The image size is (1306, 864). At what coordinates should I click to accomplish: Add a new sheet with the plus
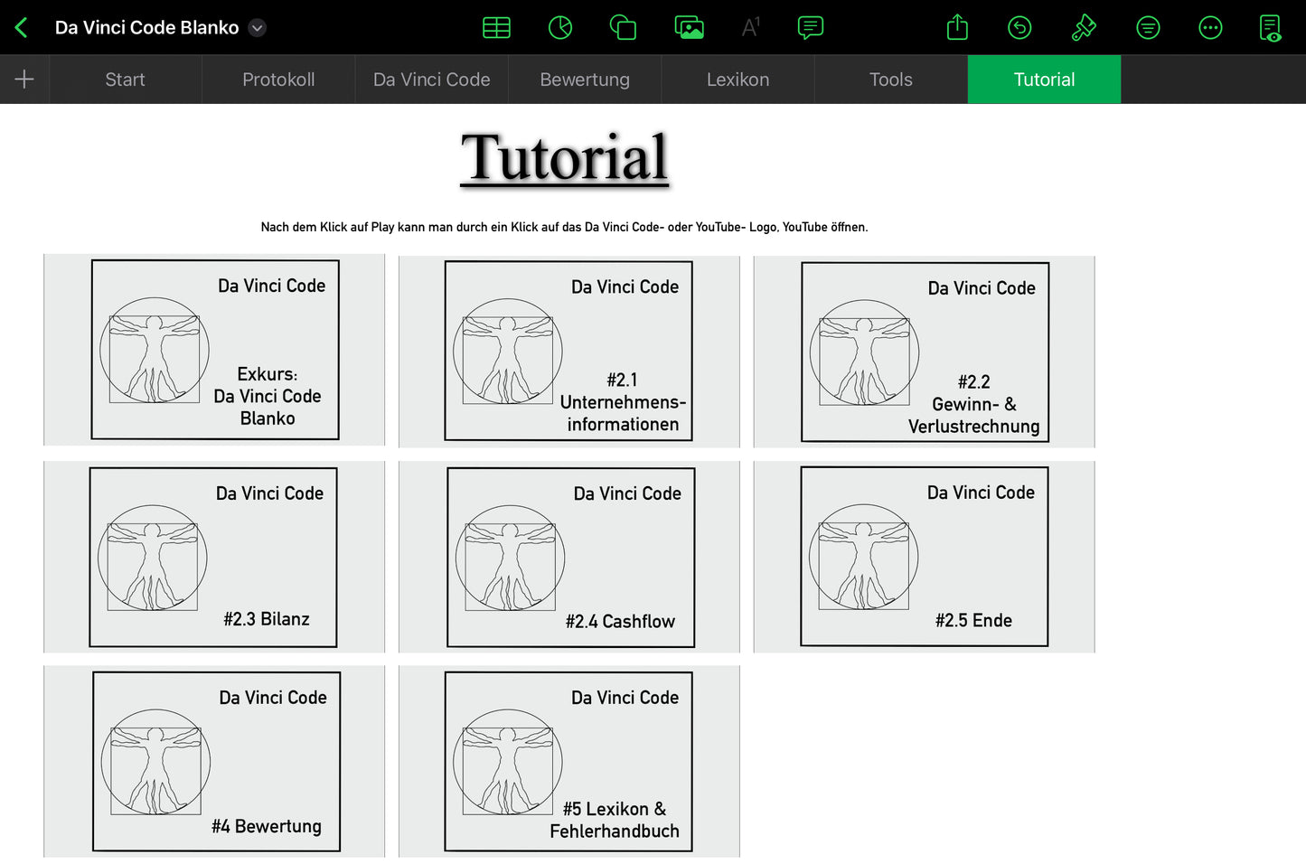(24, 80)
